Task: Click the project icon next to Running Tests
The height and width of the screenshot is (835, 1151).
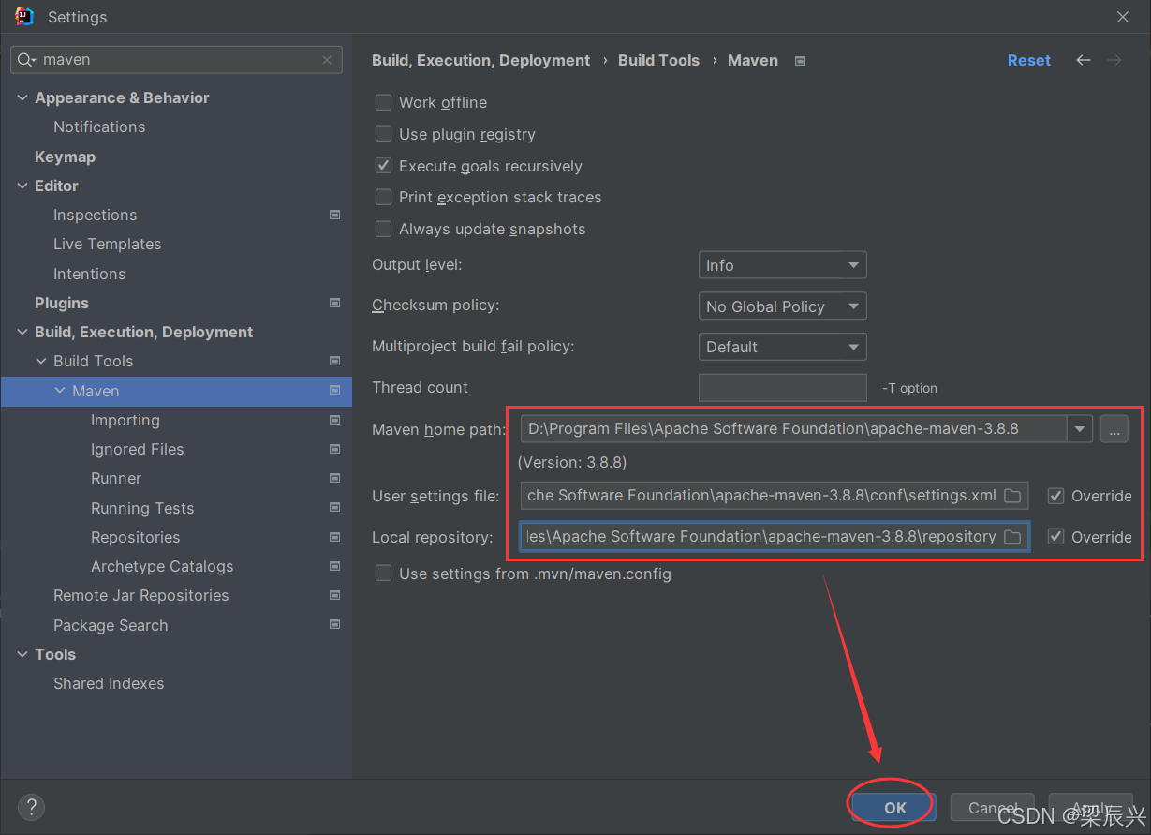Action: (x=334, y=508)
